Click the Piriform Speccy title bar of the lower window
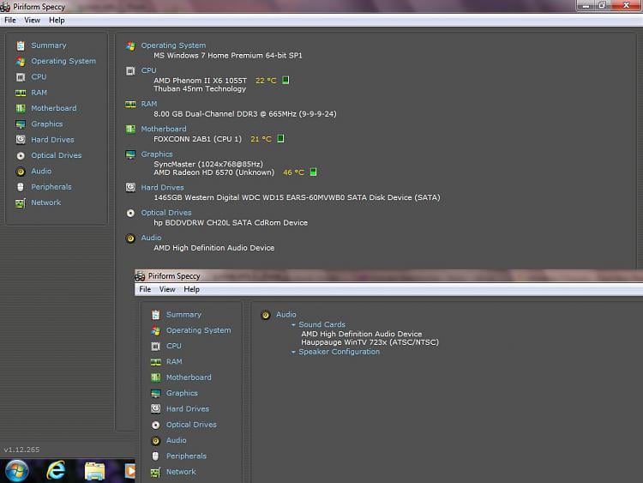 tap(388, 275)
